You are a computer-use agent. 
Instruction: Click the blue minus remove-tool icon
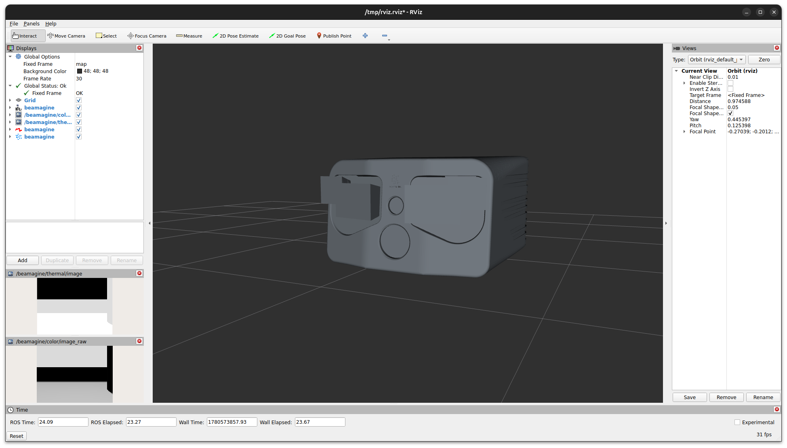coord(385,36)
